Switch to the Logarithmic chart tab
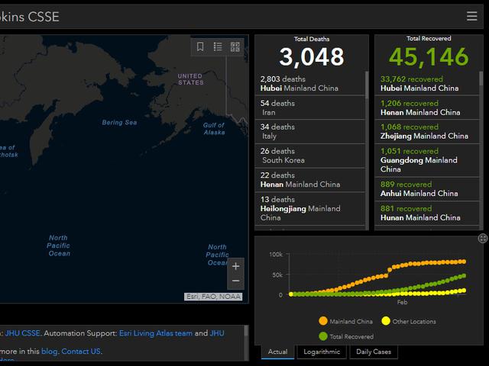Viewport: 489px width, 366px height. [x=320, y=352]
